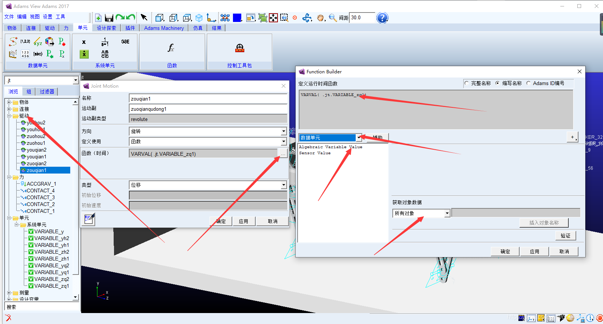Select the magnifier zoom tool
Screen dimensions: 603x324
(333, 18)
